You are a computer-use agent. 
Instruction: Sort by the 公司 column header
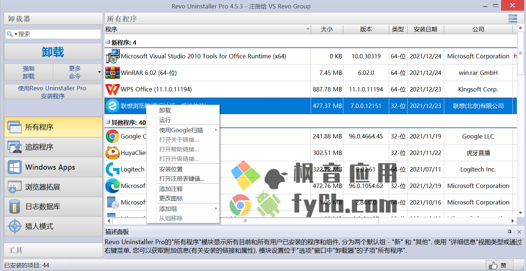[x=478, y=29]
